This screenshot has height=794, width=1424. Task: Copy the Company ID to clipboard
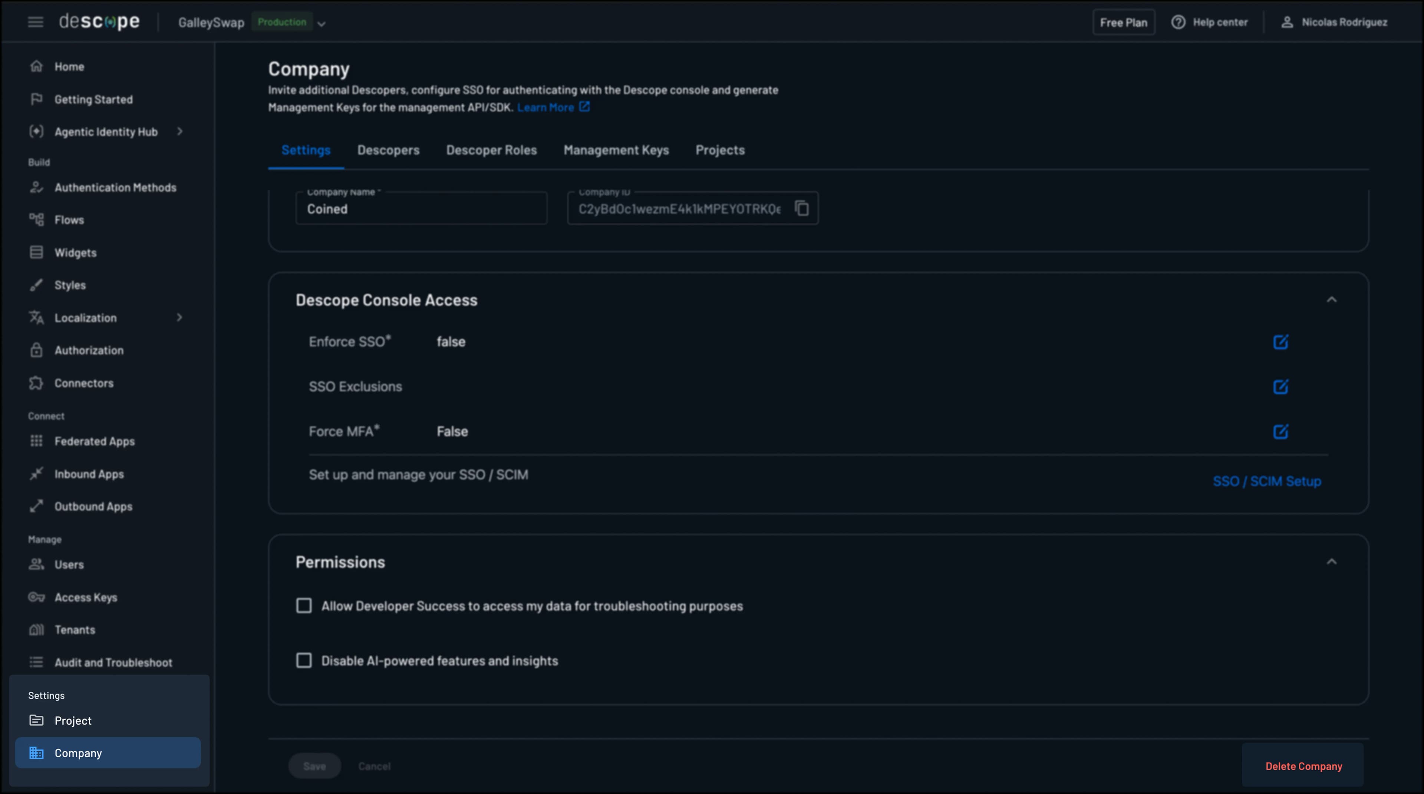(801, 208)
